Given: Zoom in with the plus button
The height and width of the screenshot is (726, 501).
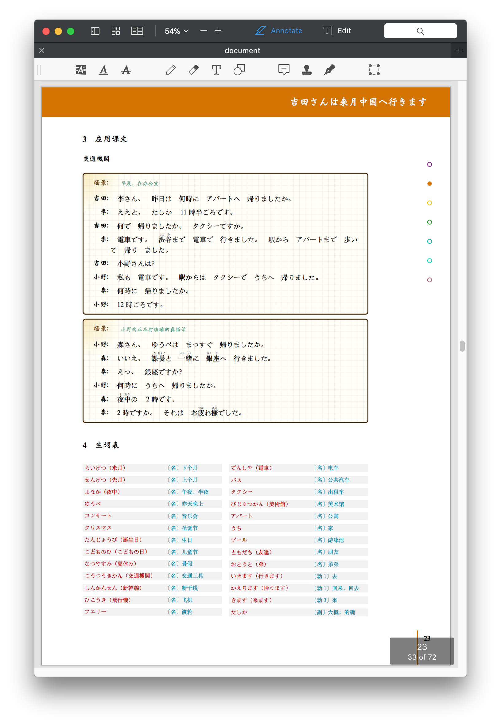Looking at the screenshot, I should tap(218, 31).
